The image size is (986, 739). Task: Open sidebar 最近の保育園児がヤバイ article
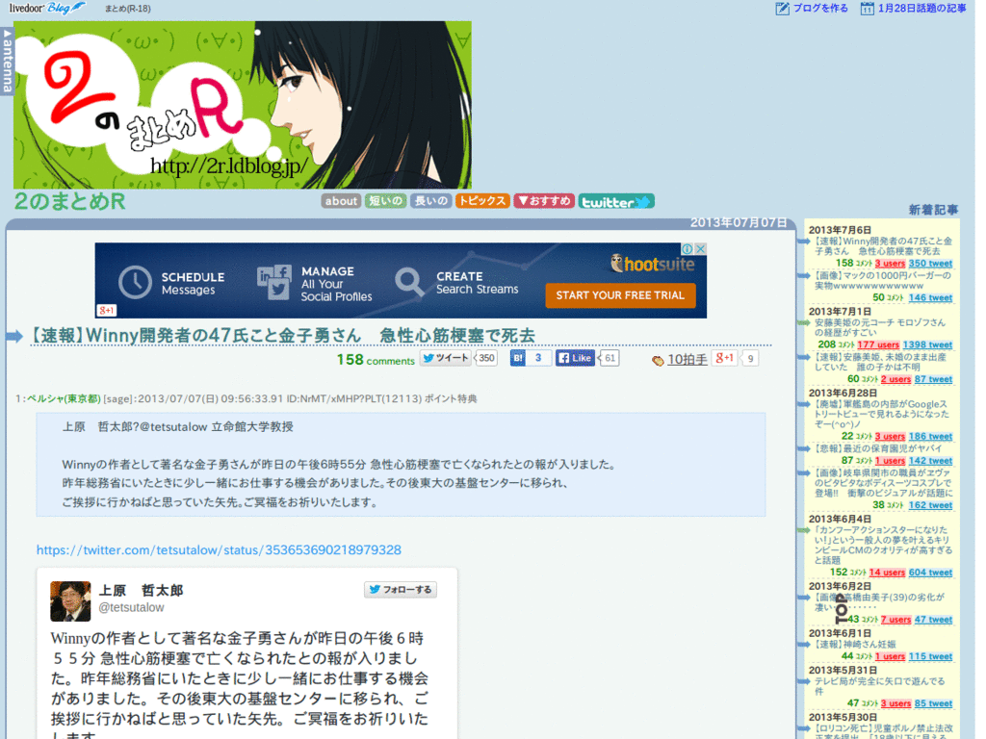[x=878, y=448]
